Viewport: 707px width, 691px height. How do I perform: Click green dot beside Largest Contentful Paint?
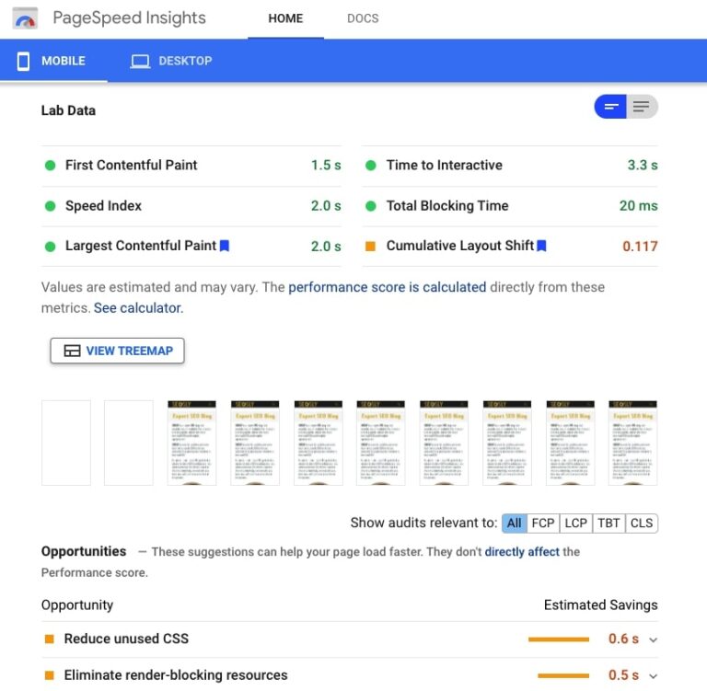(50, 247)
